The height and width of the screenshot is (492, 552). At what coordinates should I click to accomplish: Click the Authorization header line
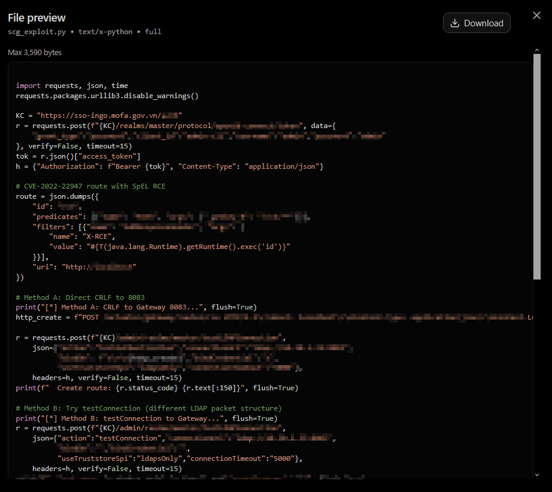pyautogui.click(x=169, y=166)
